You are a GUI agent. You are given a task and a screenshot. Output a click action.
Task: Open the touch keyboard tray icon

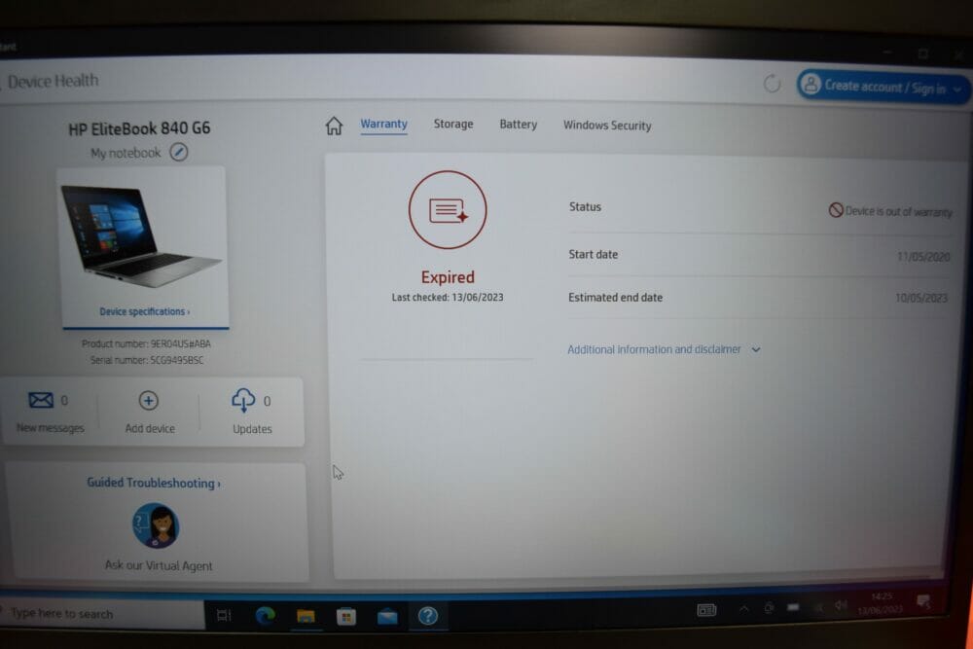click(x=706, y=610)
